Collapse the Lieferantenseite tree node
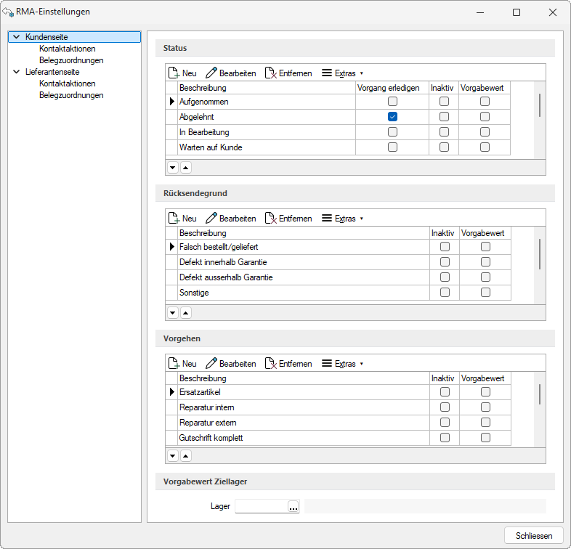The image size is (571, 549). [x=16, y=72]
